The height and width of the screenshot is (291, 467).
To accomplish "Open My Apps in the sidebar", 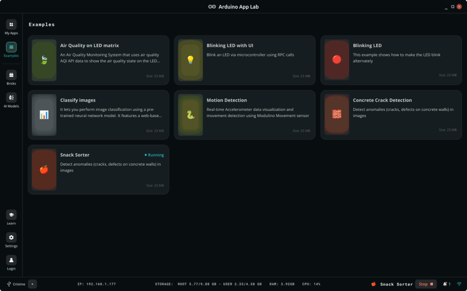I will pyautogui.click(x=11, y=25).
